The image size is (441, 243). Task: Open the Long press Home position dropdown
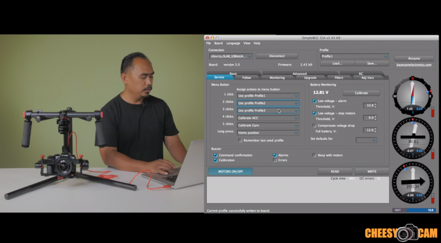pyautogui.click(x=268, y=132)
